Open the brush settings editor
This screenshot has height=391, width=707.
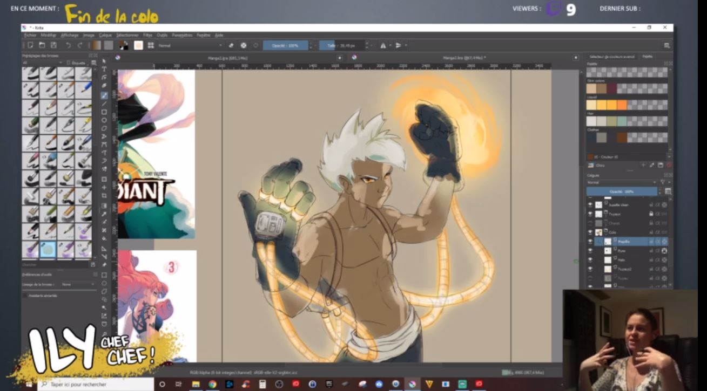[138, 45]
